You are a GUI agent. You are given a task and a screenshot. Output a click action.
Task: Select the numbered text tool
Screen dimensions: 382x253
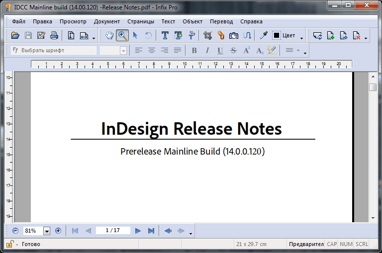coord(191,36)
